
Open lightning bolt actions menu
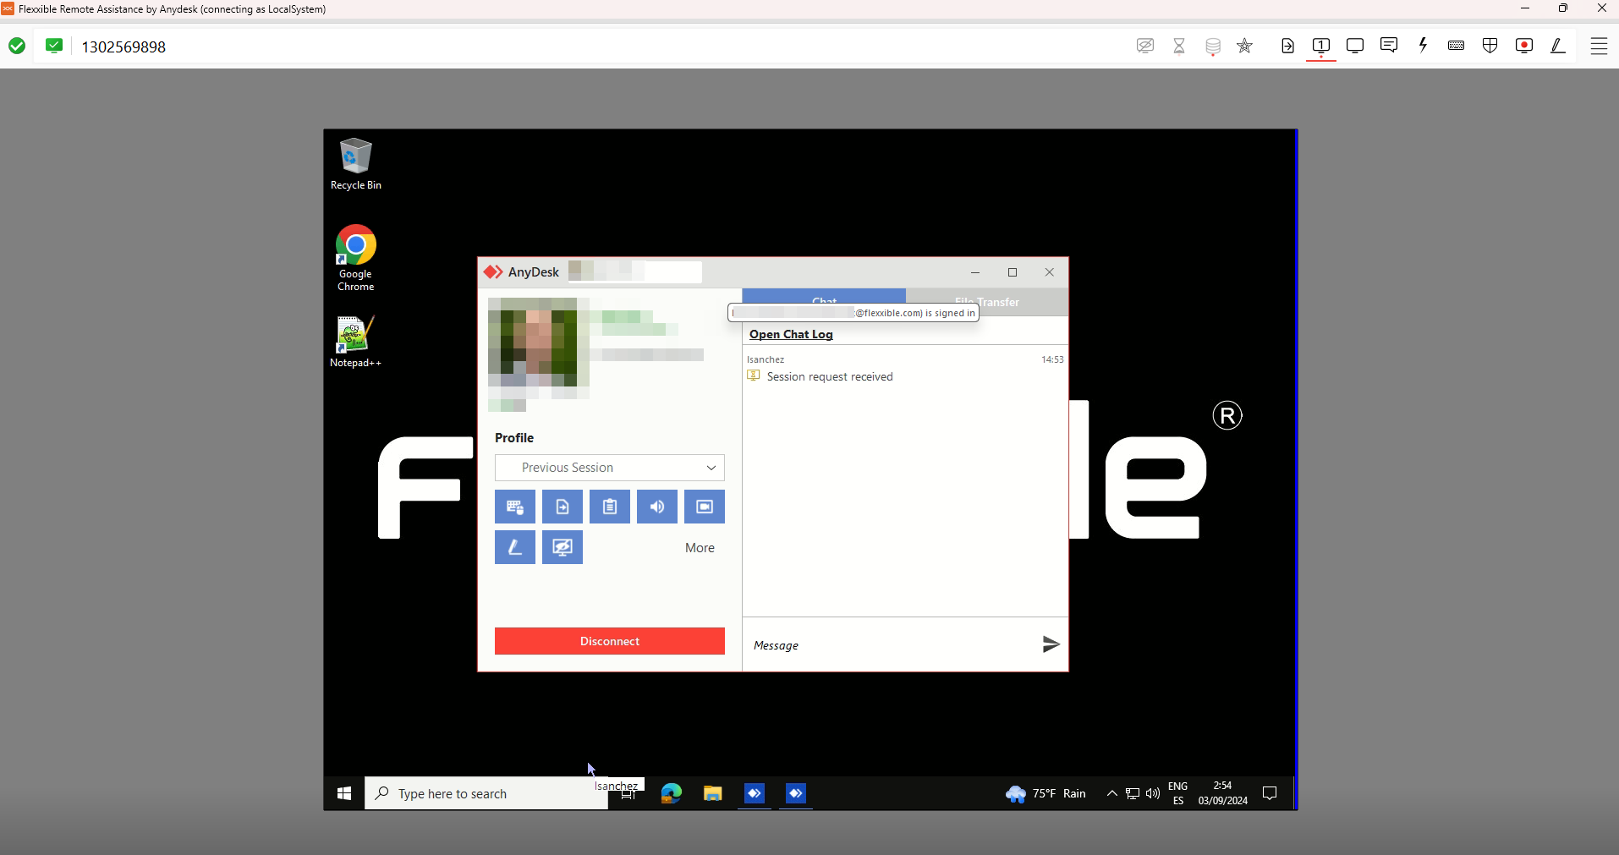coord(1423,45)
